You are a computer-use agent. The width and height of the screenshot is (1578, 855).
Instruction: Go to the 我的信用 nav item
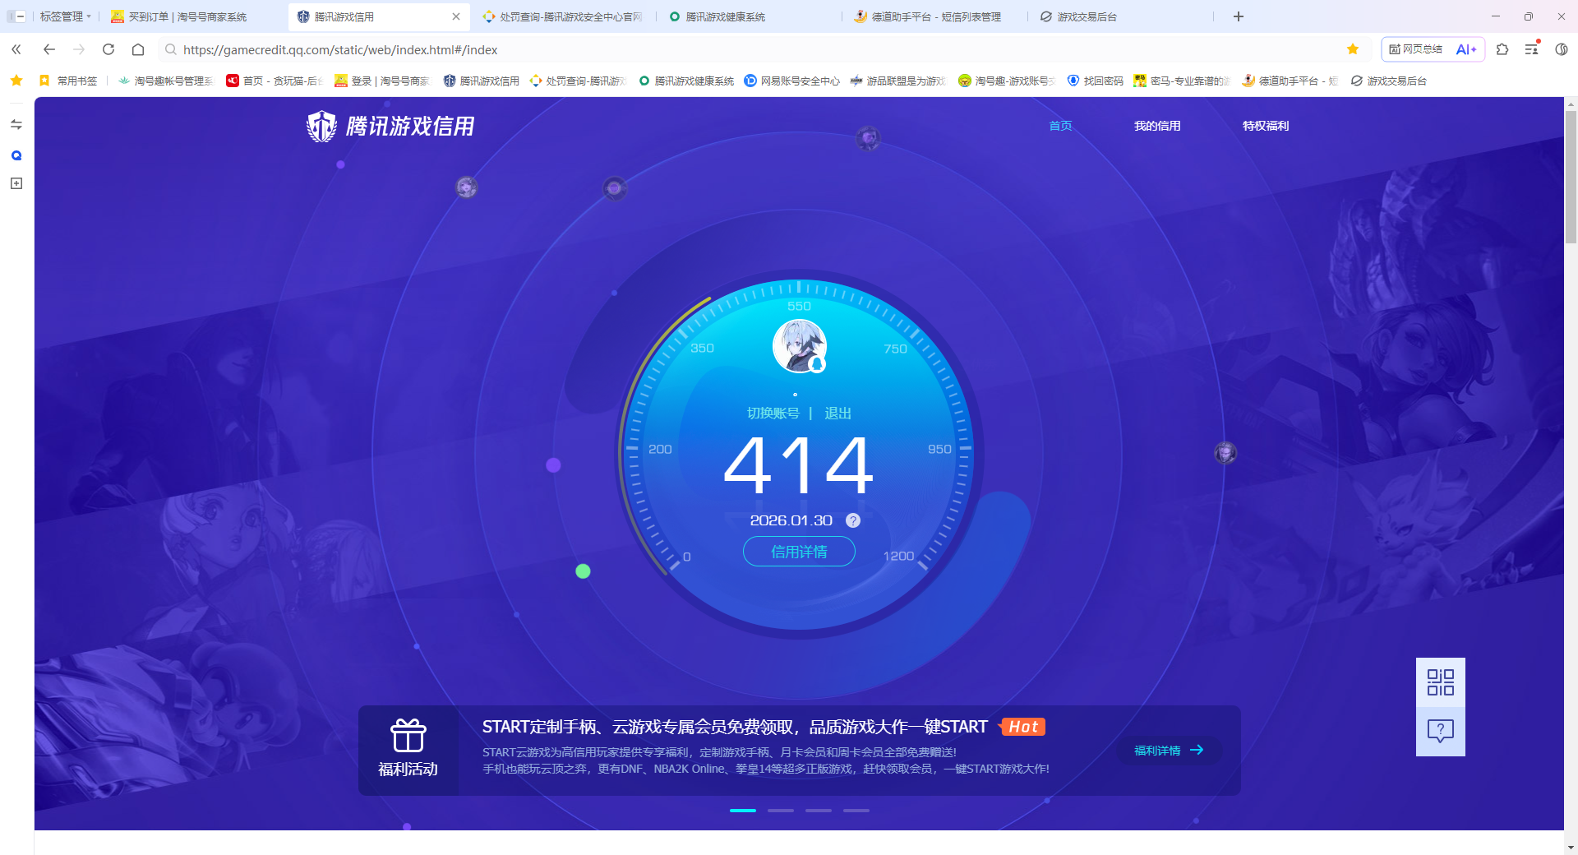[x=1157, y=126]
